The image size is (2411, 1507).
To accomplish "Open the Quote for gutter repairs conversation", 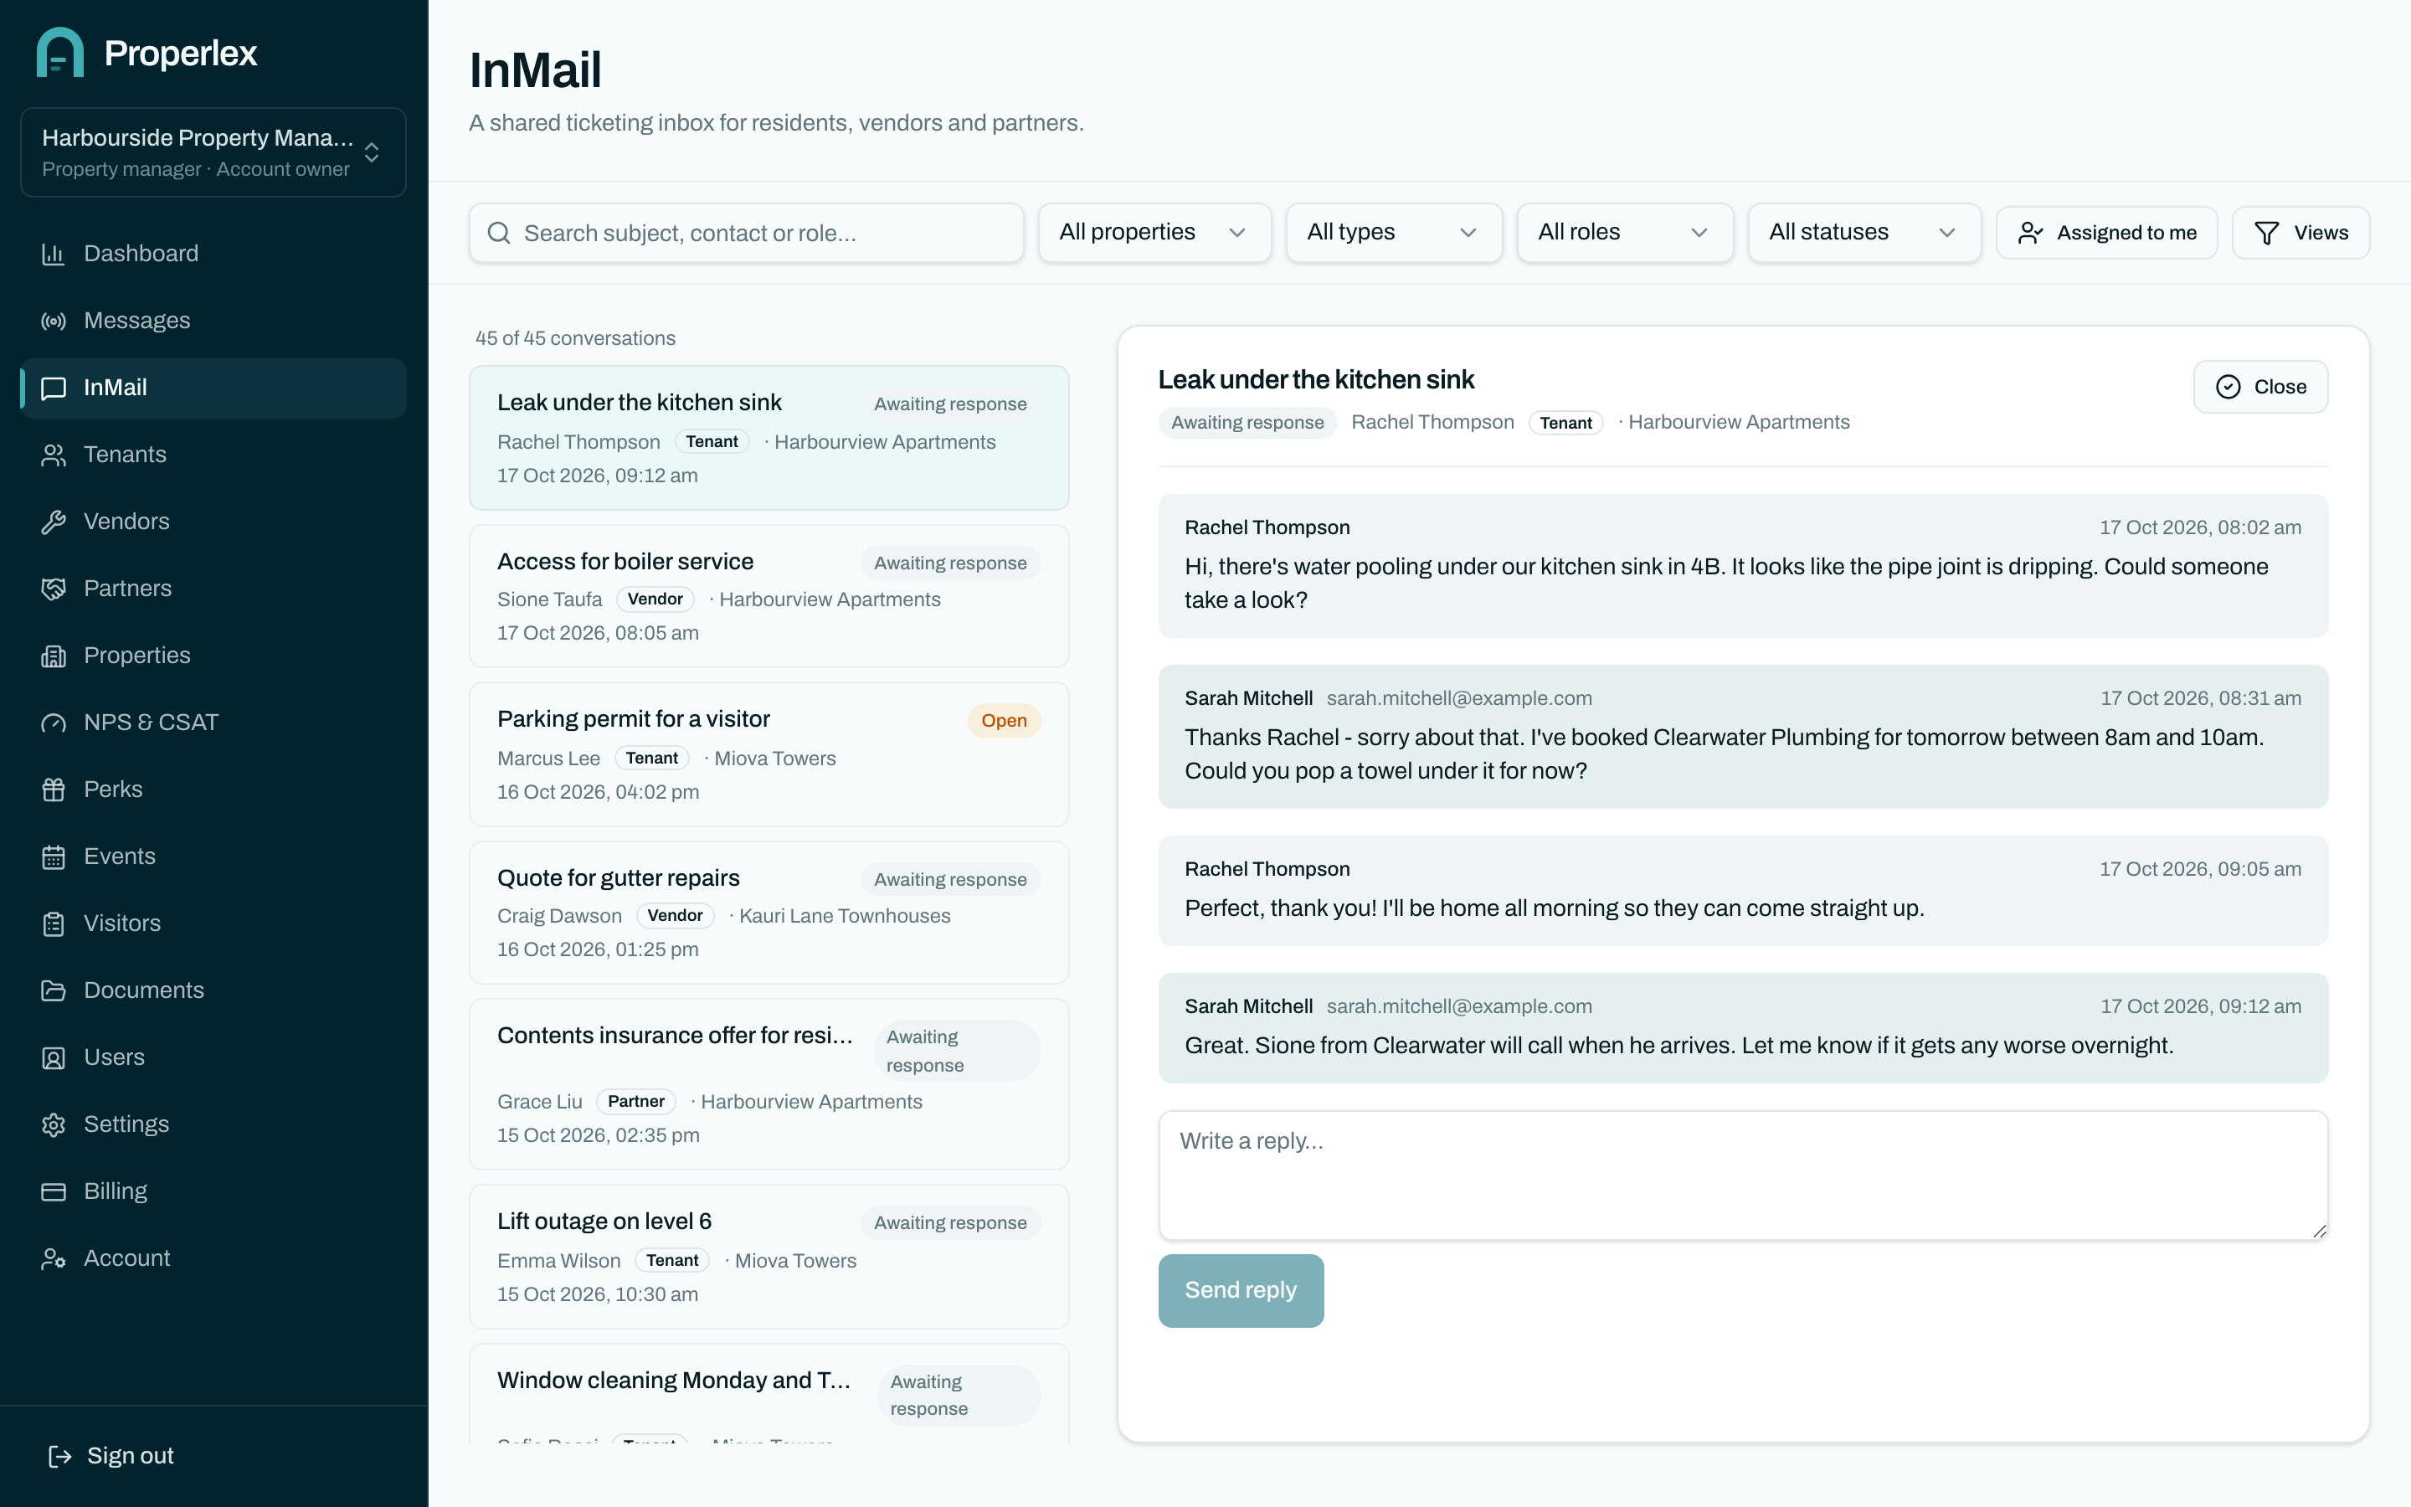I will [769, 913].
